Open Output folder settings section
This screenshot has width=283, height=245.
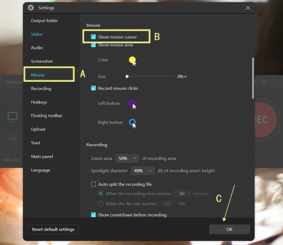[45, 21]
